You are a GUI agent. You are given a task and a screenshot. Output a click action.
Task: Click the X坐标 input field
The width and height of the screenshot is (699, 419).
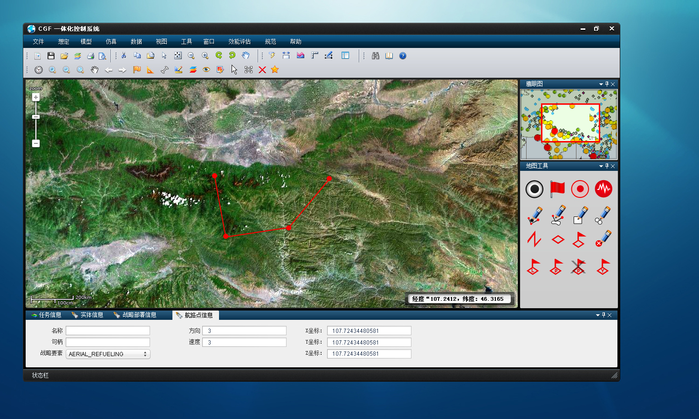coord(369,331)
